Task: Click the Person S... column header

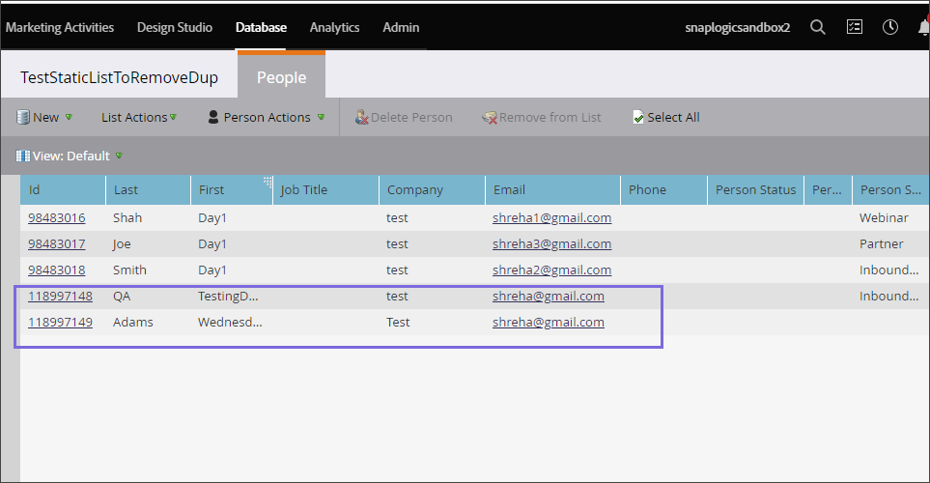Action: (890, 190)
